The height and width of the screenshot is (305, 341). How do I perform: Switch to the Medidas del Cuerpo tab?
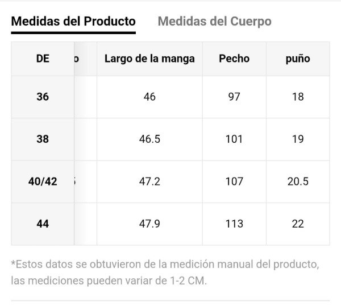point(214,22)
